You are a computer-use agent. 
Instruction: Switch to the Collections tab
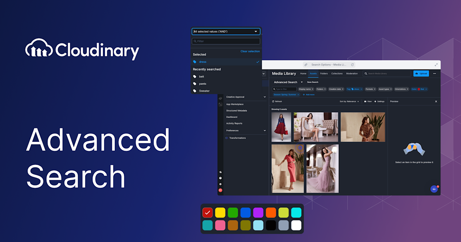337,73
